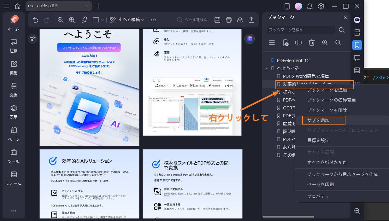Screen dimensions: 389x221
Task: Click the undo arrow in the toolbar
Action: pyautogui.click(x=35, y=20)
